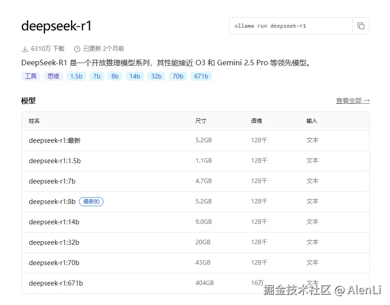This screenshot has height=305, width=390.
Task: Click the 语境 column header
Action: pos(257,121)
